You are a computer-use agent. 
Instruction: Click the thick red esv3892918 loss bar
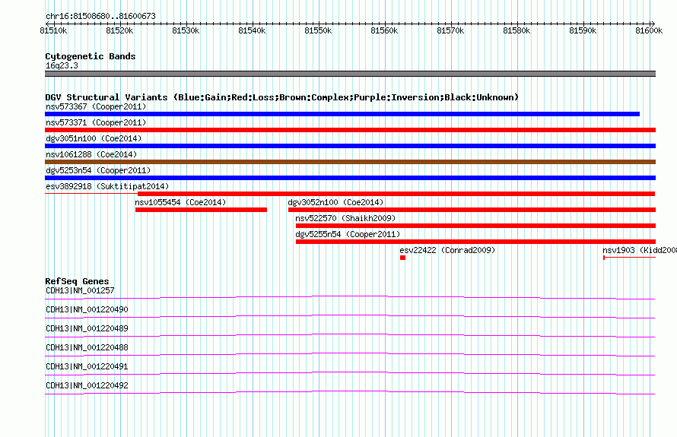pyautogui.click(x=396, y=194)
